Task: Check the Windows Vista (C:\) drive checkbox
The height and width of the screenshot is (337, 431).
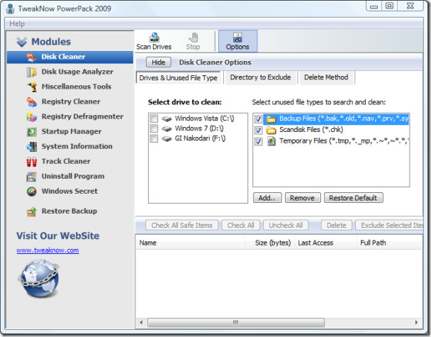Action: [154, 118]
